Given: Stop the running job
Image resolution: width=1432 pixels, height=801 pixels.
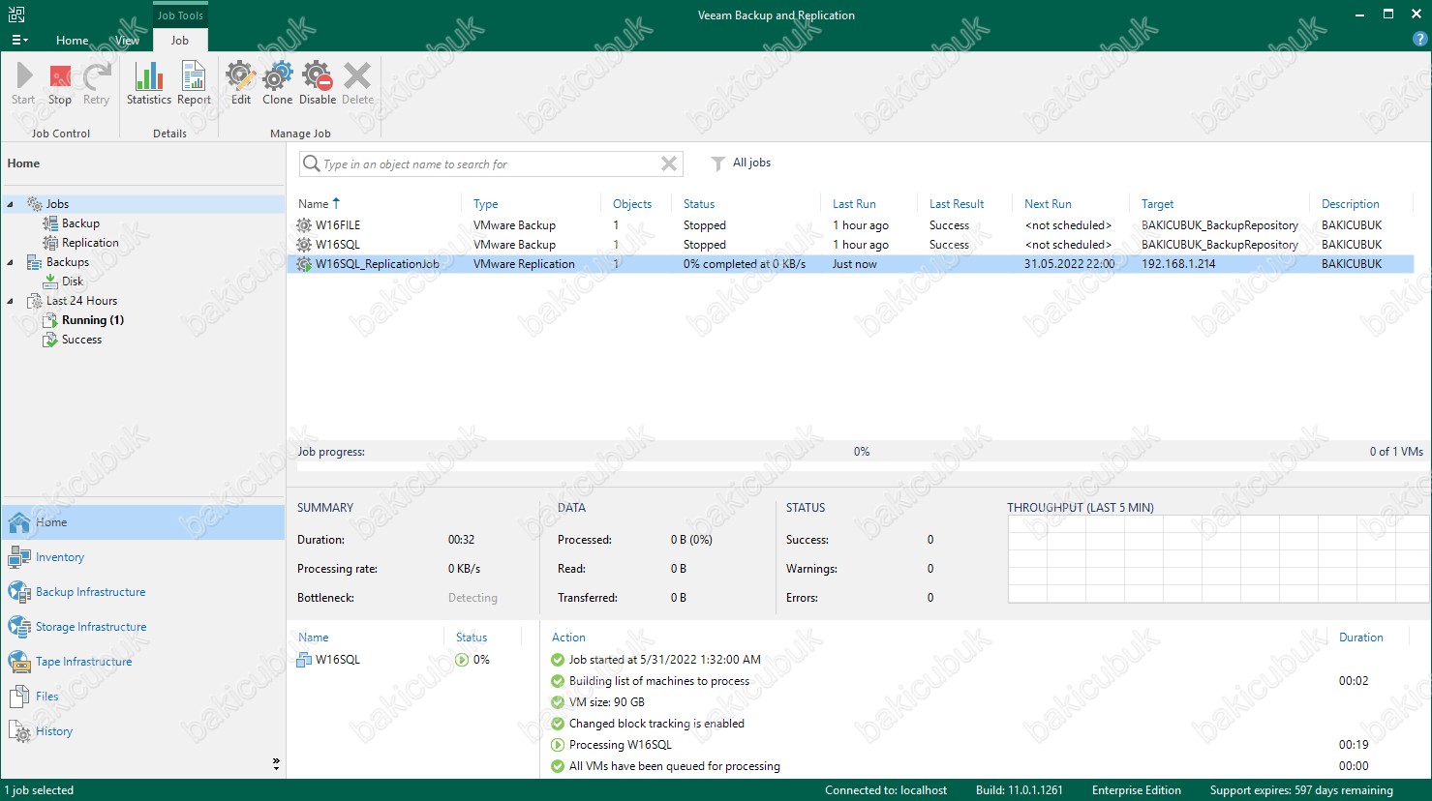Looking at the screenshot, I should 60,83.
